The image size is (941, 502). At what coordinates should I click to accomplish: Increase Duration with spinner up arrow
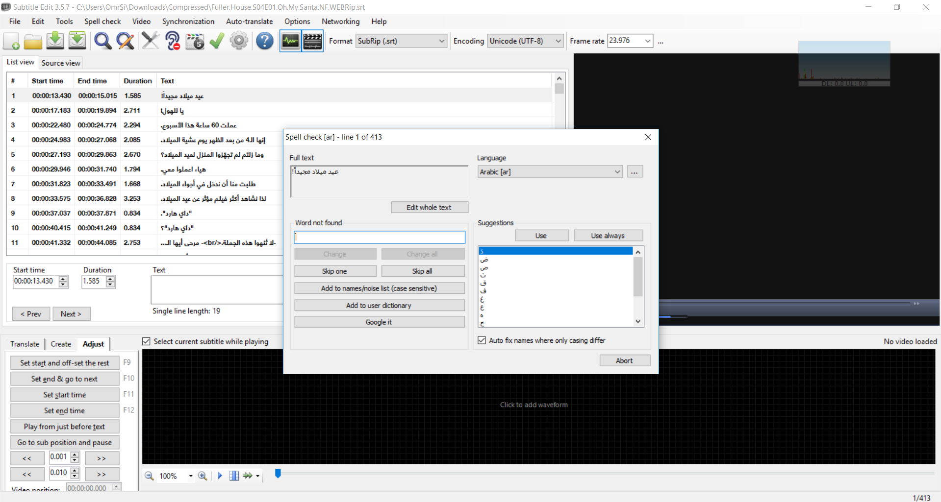110,279
